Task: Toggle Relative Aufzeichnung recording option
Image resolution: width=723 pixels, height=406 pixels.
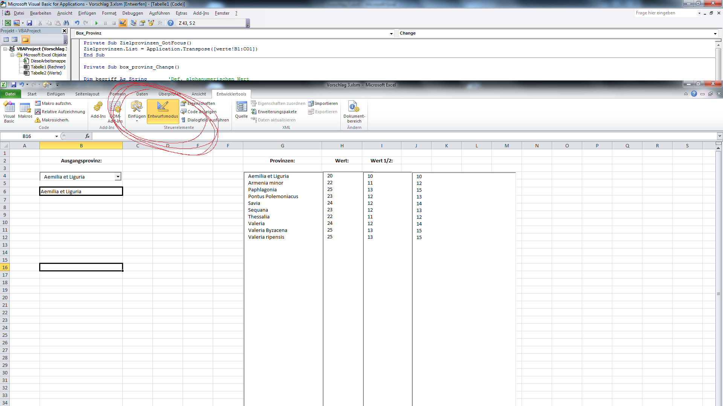Action: click(60, 112)
